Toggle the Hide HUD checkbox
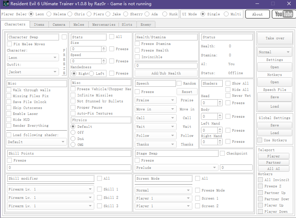The image size is (296, 218). coord(9,119)
